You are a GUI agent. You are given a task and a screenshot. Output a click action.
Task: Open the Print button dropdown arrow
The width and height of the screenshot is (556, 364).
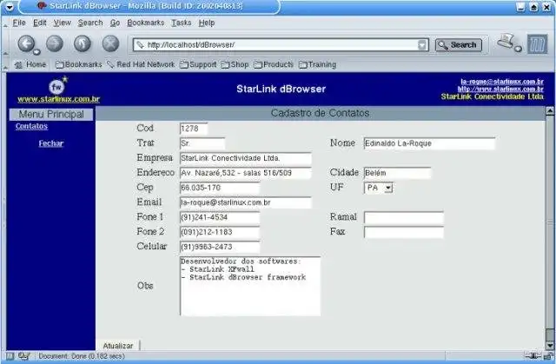518,49
